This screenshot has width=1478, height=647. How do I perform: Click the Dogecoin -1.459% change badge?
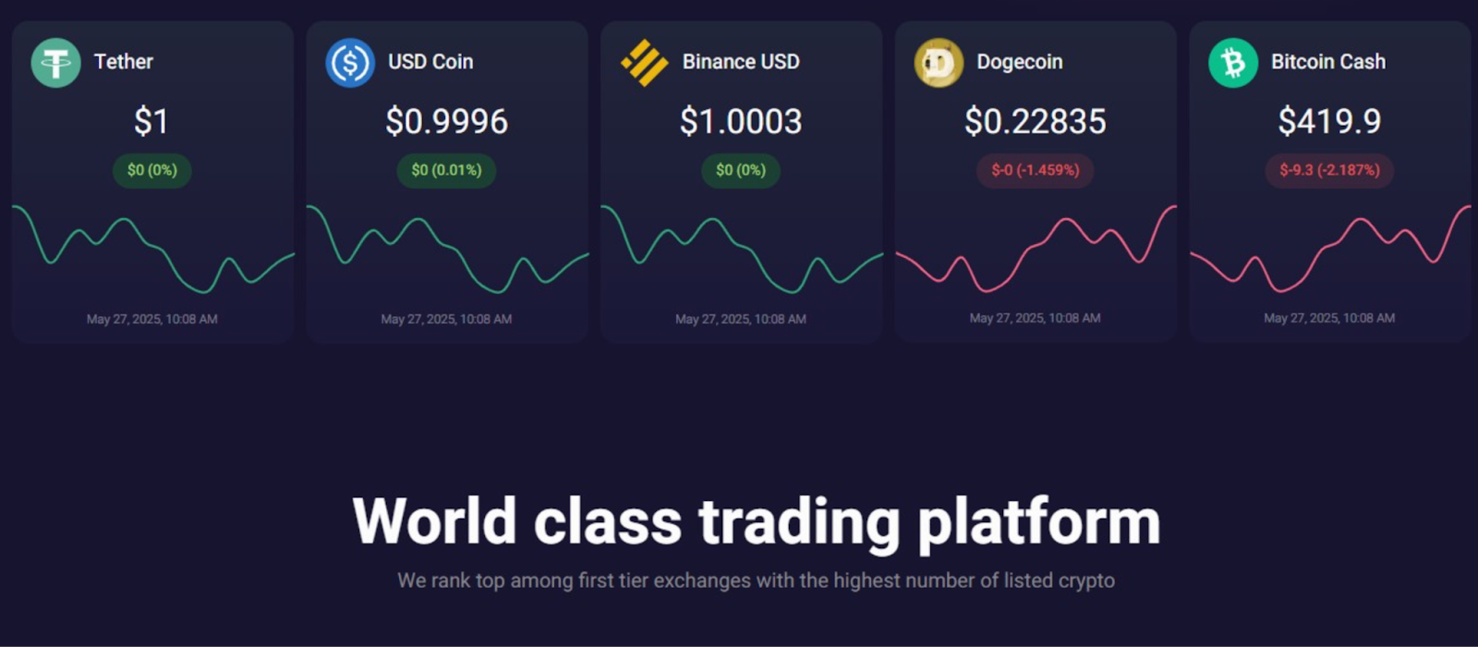point(1036,170)
